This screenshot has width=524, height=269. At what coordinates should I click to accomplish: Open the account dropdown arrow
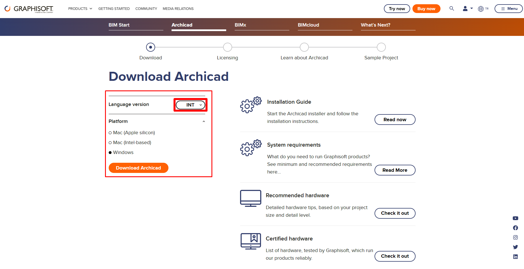pos(472,8)
